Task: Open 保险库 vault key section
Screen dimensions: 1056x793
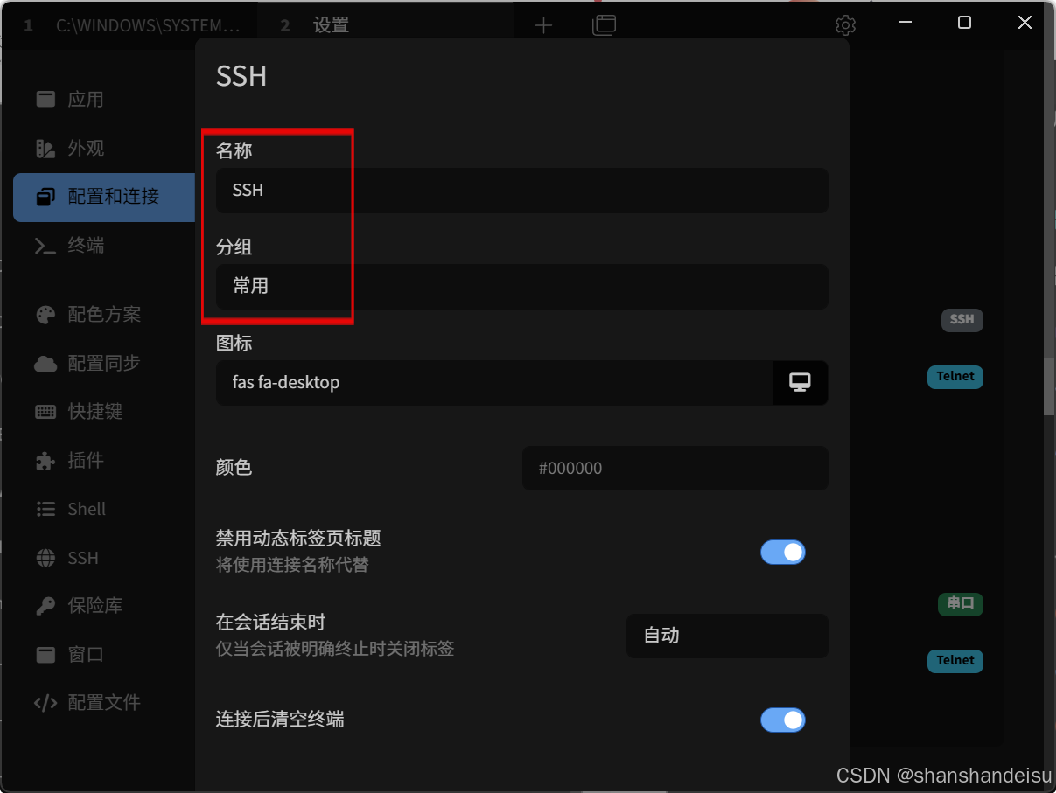Action: point(79,605)
